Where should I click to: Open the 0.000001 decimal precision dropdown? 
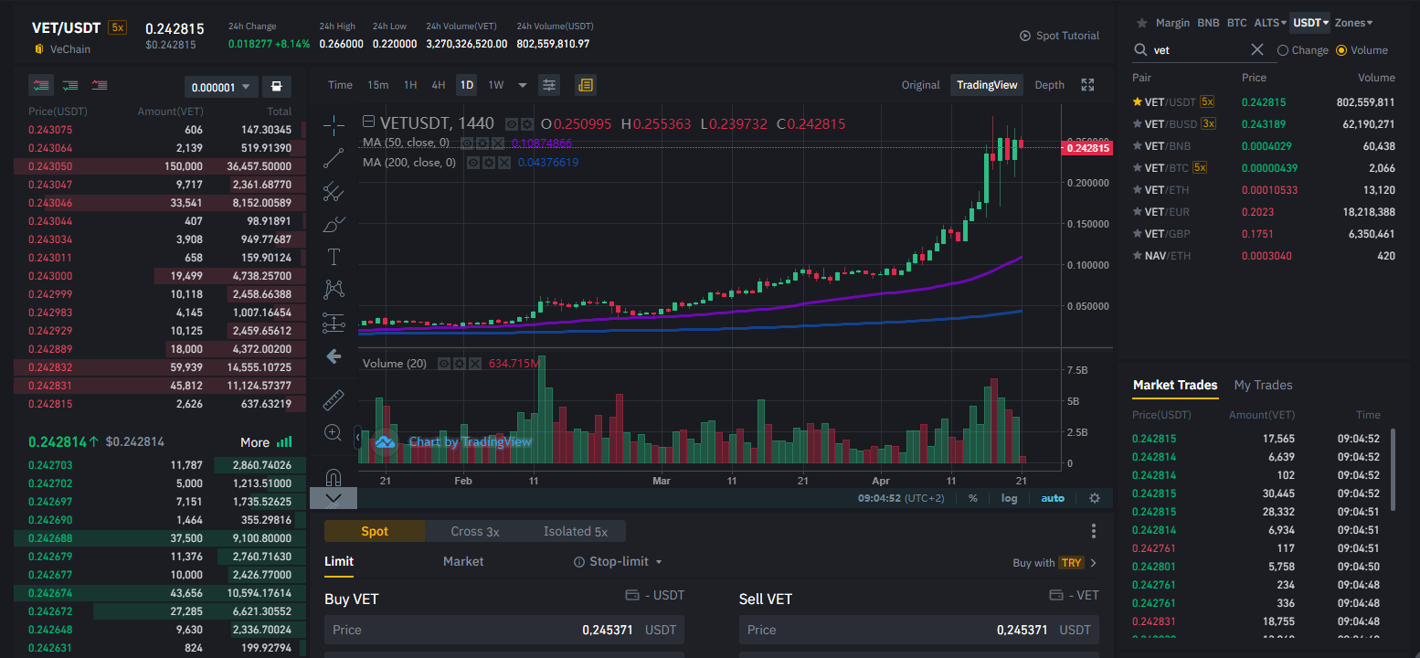point(219,88)
